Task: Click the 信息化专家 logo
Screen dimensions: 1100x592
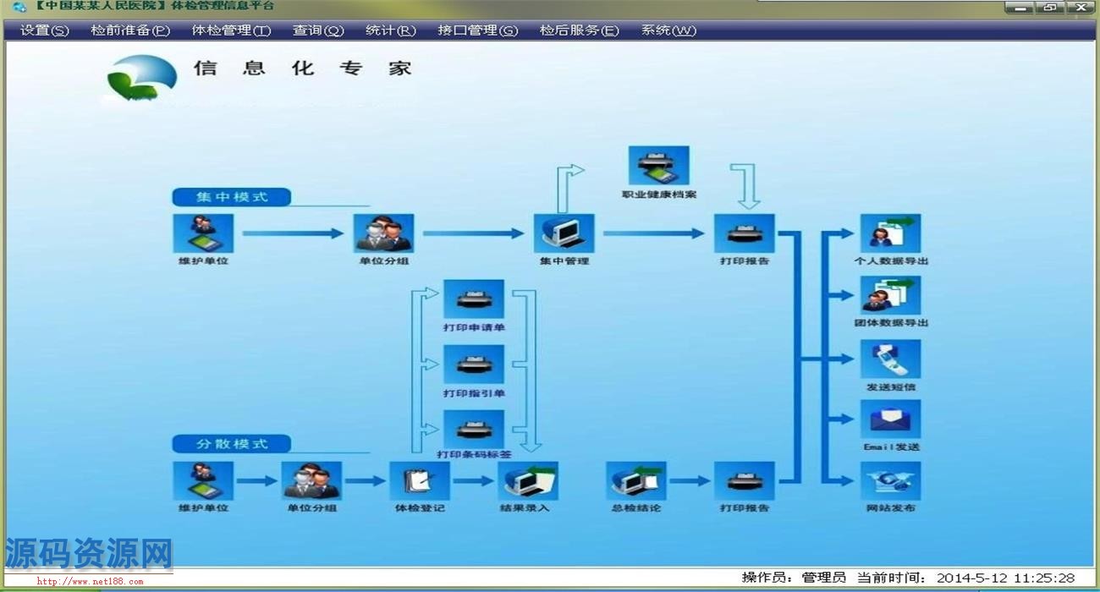Action: [142, 78]
